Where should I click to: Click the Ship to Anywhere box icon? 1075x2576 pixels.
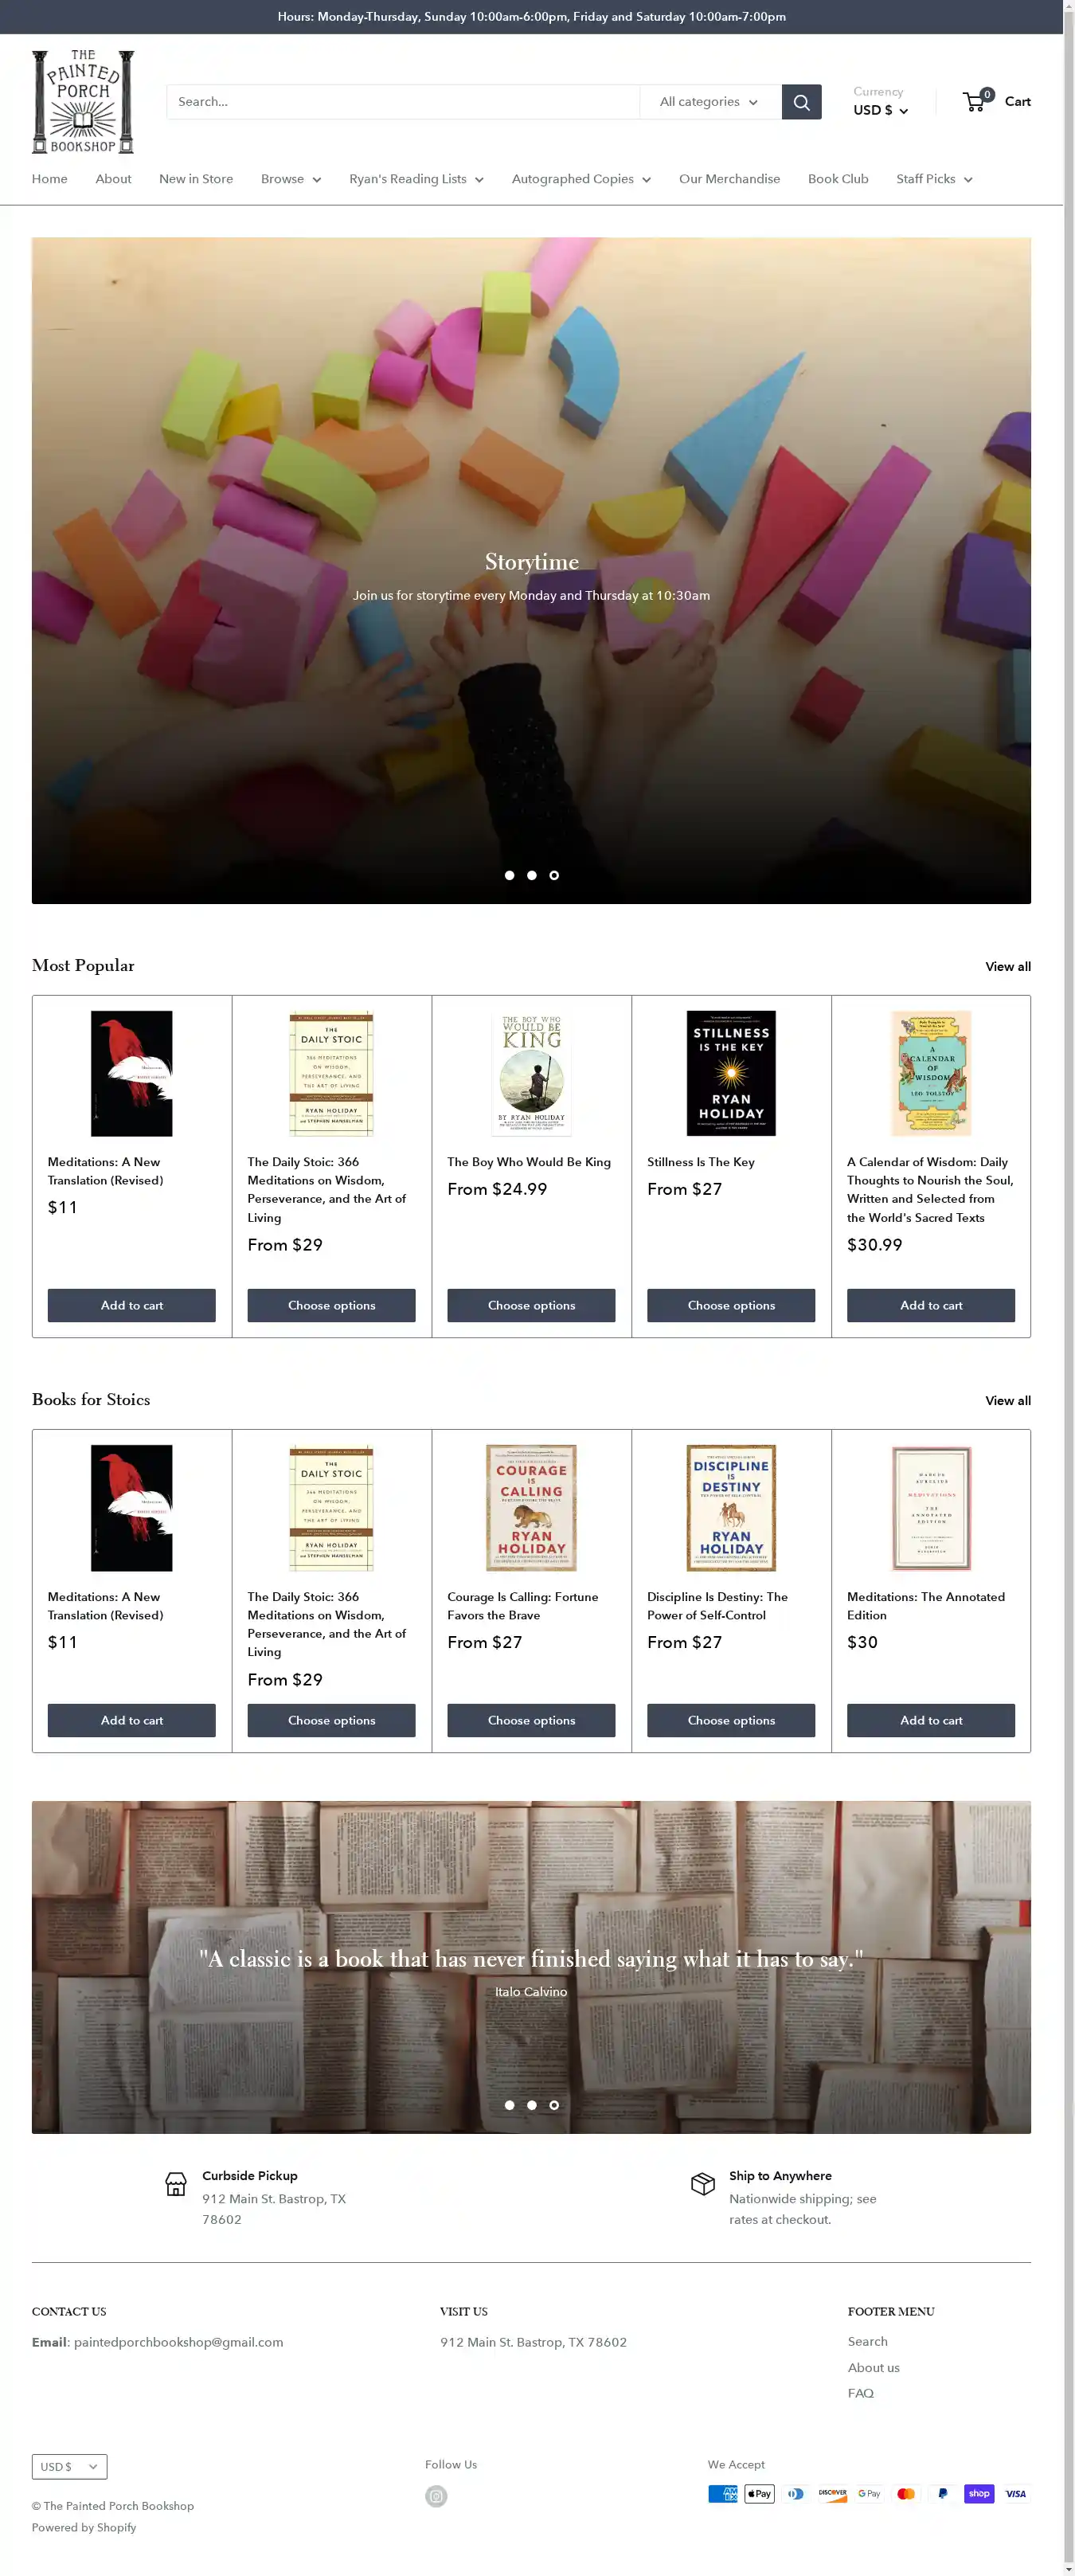[703, 2184]
